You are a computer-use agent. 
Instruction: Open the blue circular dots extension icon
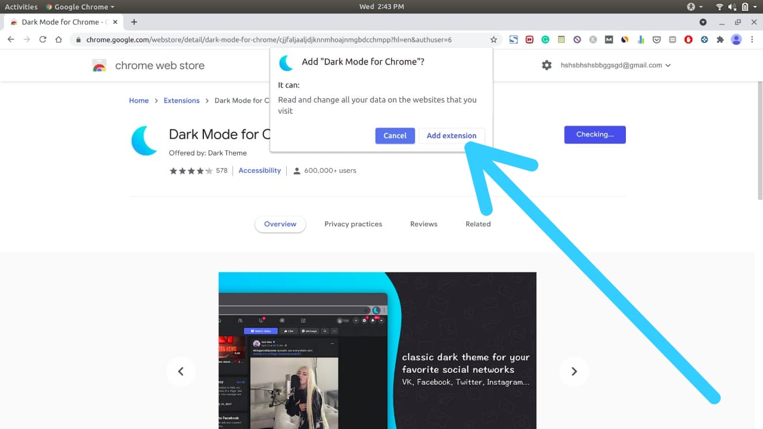[704, 39]
